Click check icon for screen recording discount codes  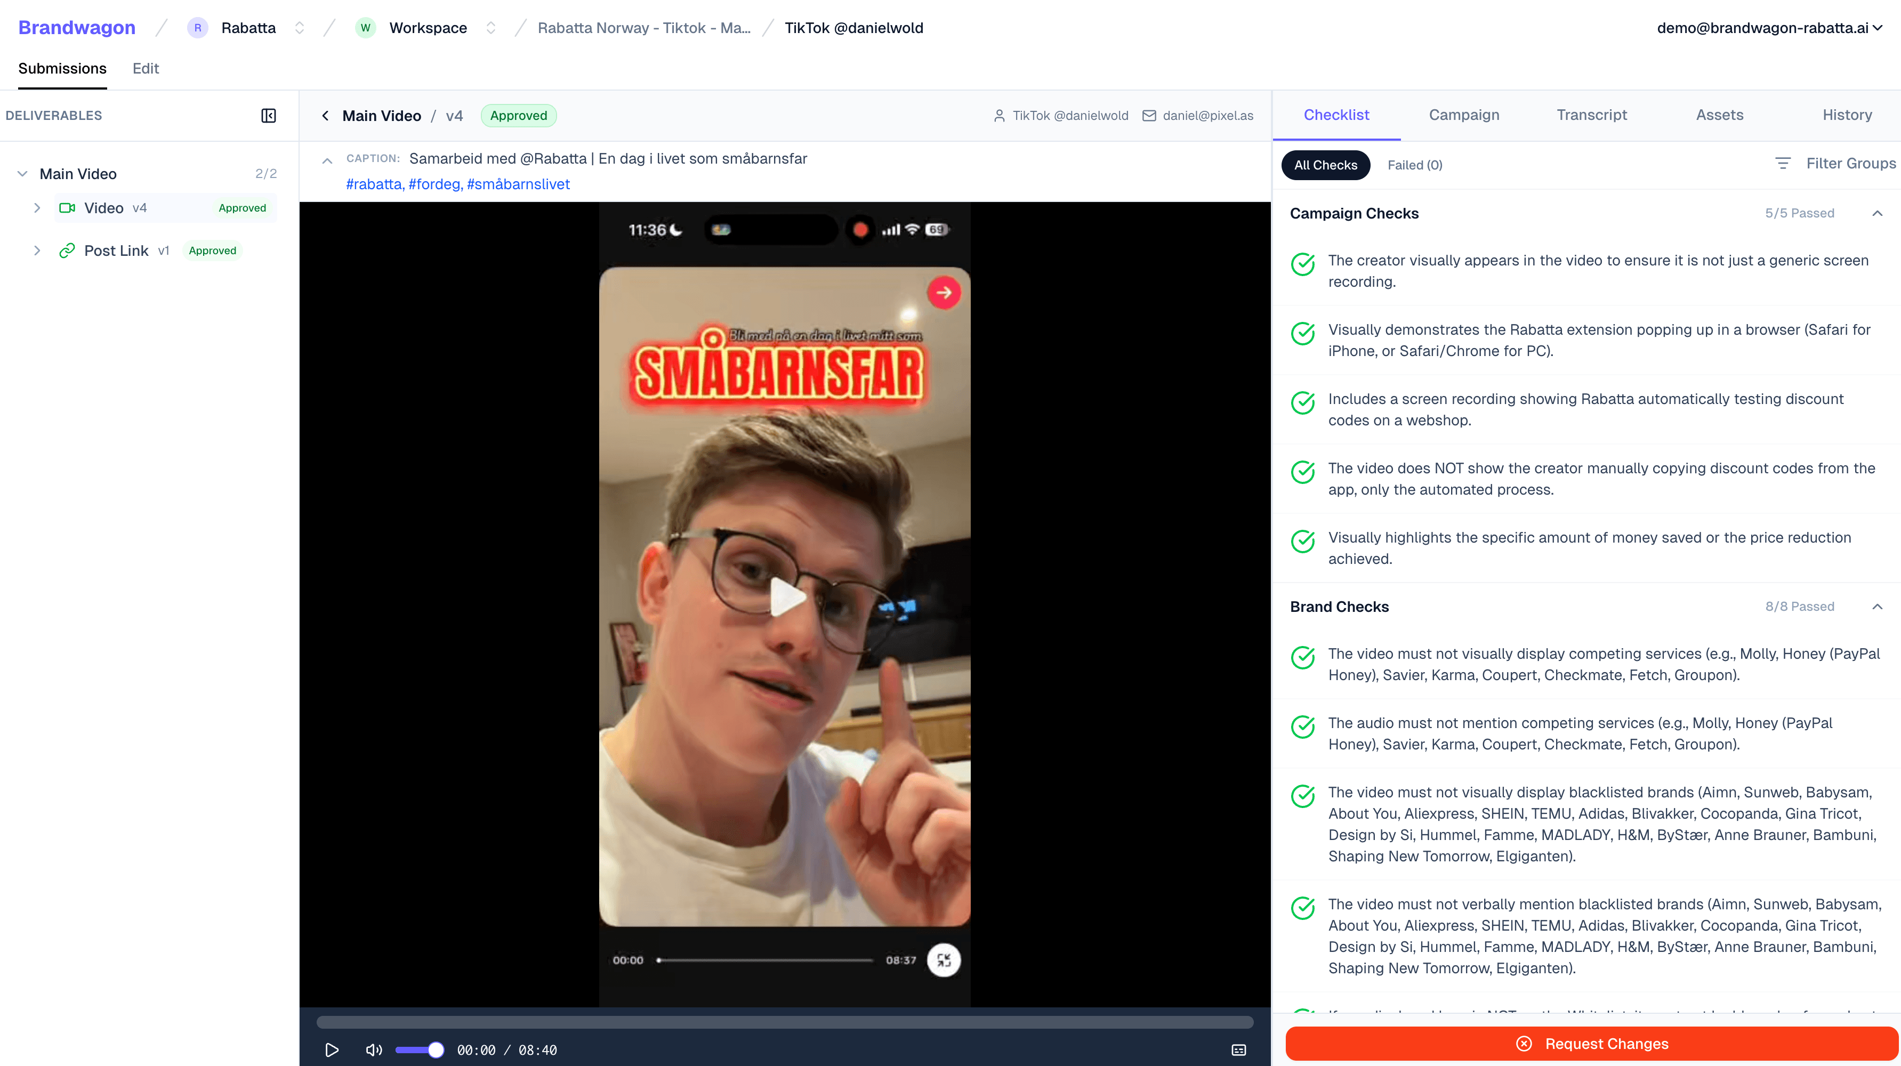point(1302,403)
